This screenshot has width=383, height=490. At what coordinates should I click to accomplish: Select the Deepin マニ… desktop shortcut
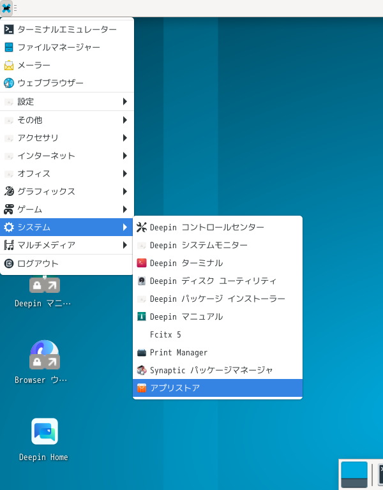tap(45, 292)
